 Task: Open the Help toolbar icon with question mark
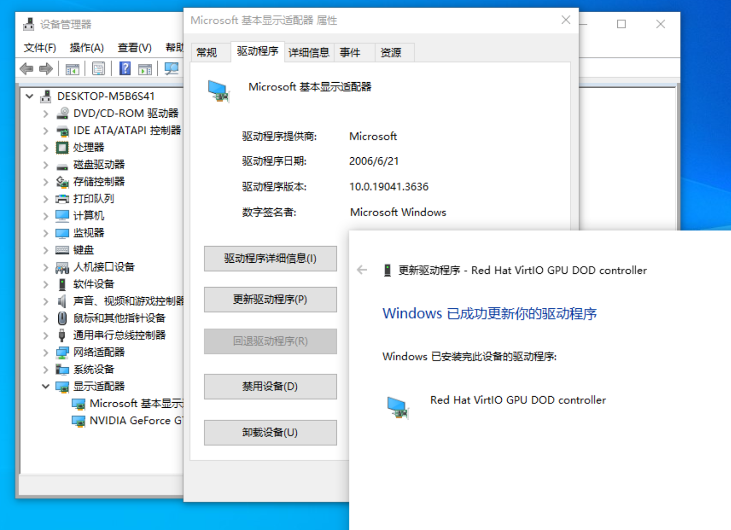point(125,68)
